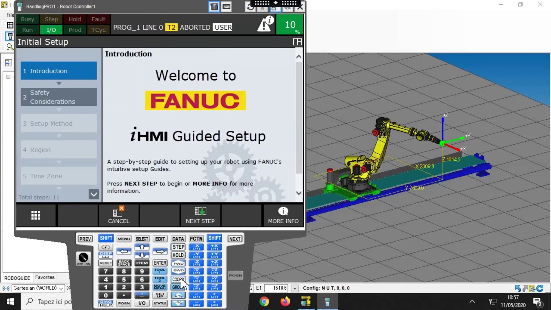
Task: Tap the iHMI home grid icon
Action: [x=36, y=215]
